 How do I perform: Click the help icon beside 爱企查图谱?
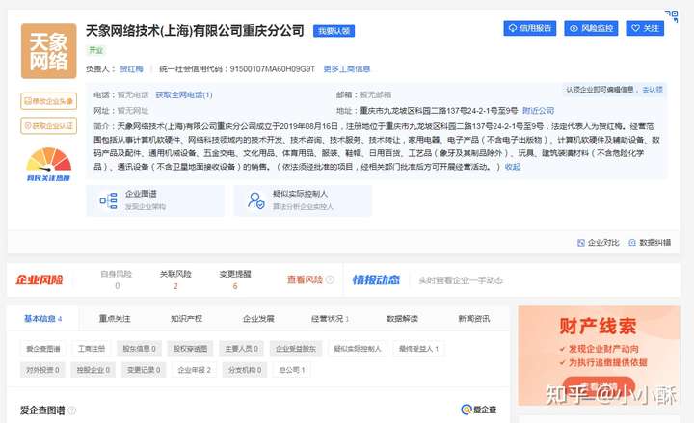71,410
